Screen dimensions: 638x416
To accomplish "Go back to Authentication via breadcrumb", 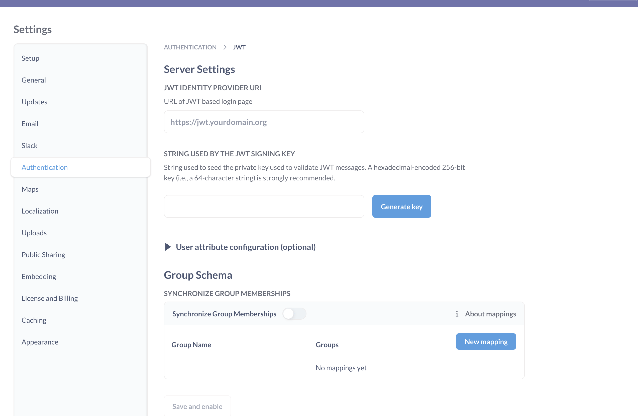I will pos(190,47).
